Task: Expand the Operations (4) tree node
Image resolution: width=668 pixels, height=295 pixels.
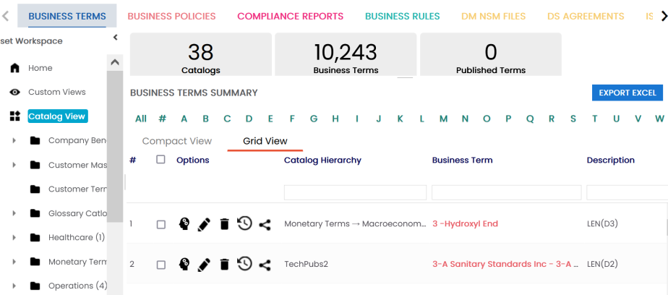Action: click(14, 286)
